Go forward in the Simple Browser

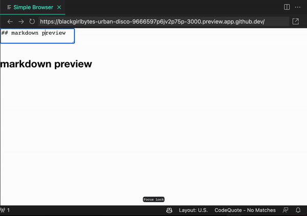point(21,21)
